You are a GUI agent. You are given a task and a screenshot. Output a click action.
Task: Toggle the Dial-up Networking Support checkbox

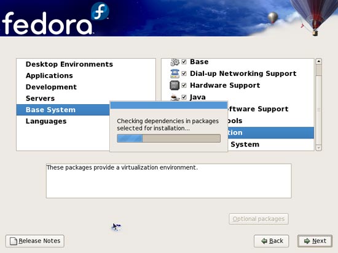point(184,74)
